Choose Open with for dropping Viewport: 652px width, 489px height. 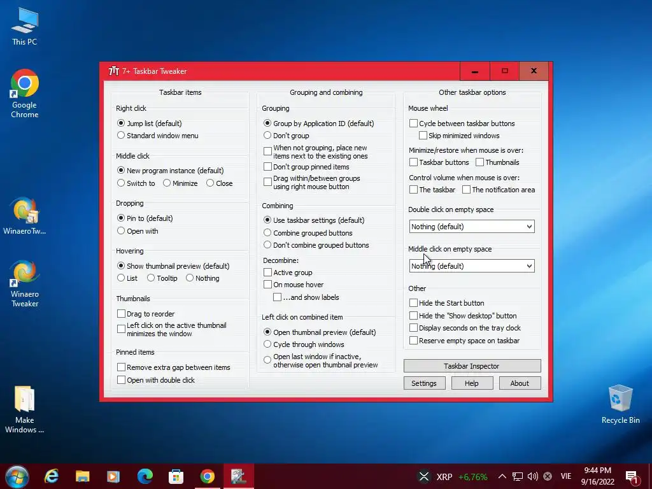coord(138,231)
